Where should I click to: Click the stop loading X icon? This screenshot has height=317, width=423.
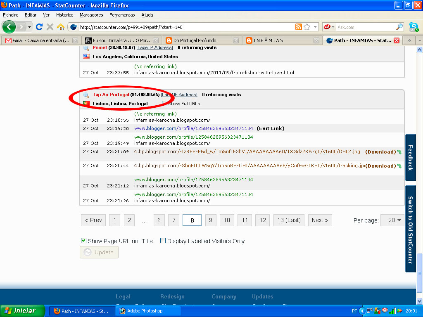(50, 27)
